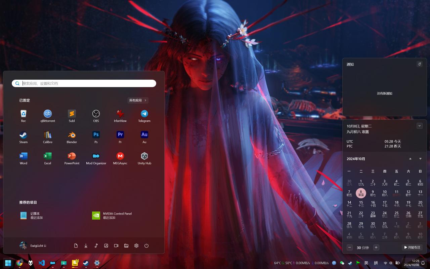Open the Videos folder shortcut in Start
This screenshot has width=430, height=269.
click(x=116, y=246)
